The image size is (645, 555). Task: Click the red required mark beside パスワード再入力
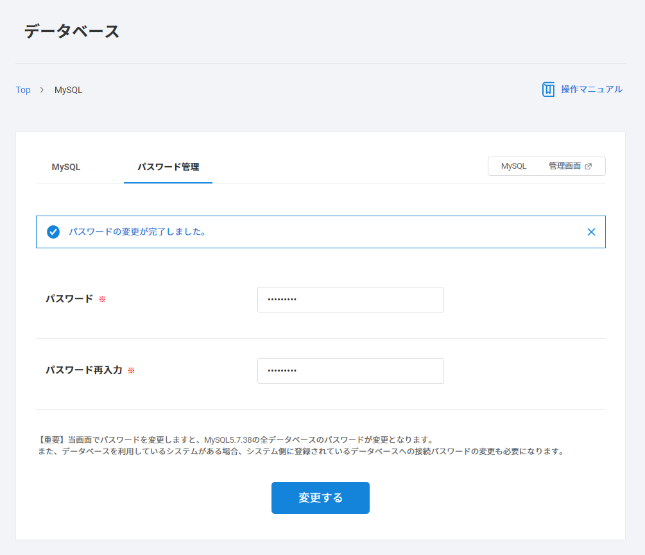[x=131, y=370]
